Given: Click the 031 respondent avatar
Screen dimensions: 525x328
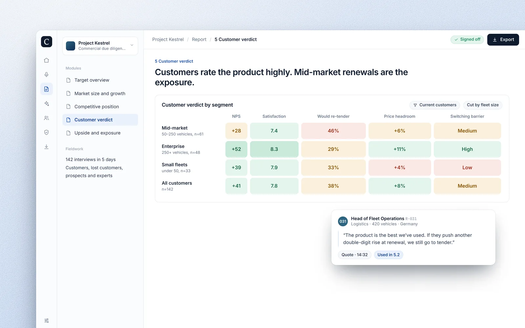Looking at the screenshot, I should click(x=343, y=221).
